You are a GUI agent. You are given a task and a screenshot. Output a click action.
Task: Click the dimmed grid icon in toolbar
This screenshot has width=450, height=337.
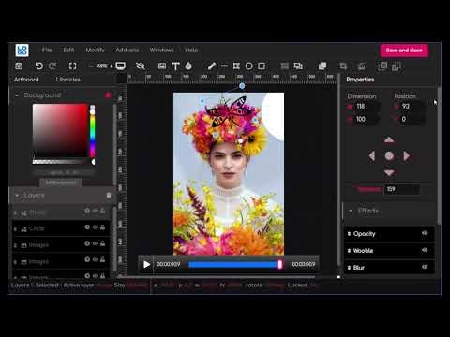(x=284, y=66)
